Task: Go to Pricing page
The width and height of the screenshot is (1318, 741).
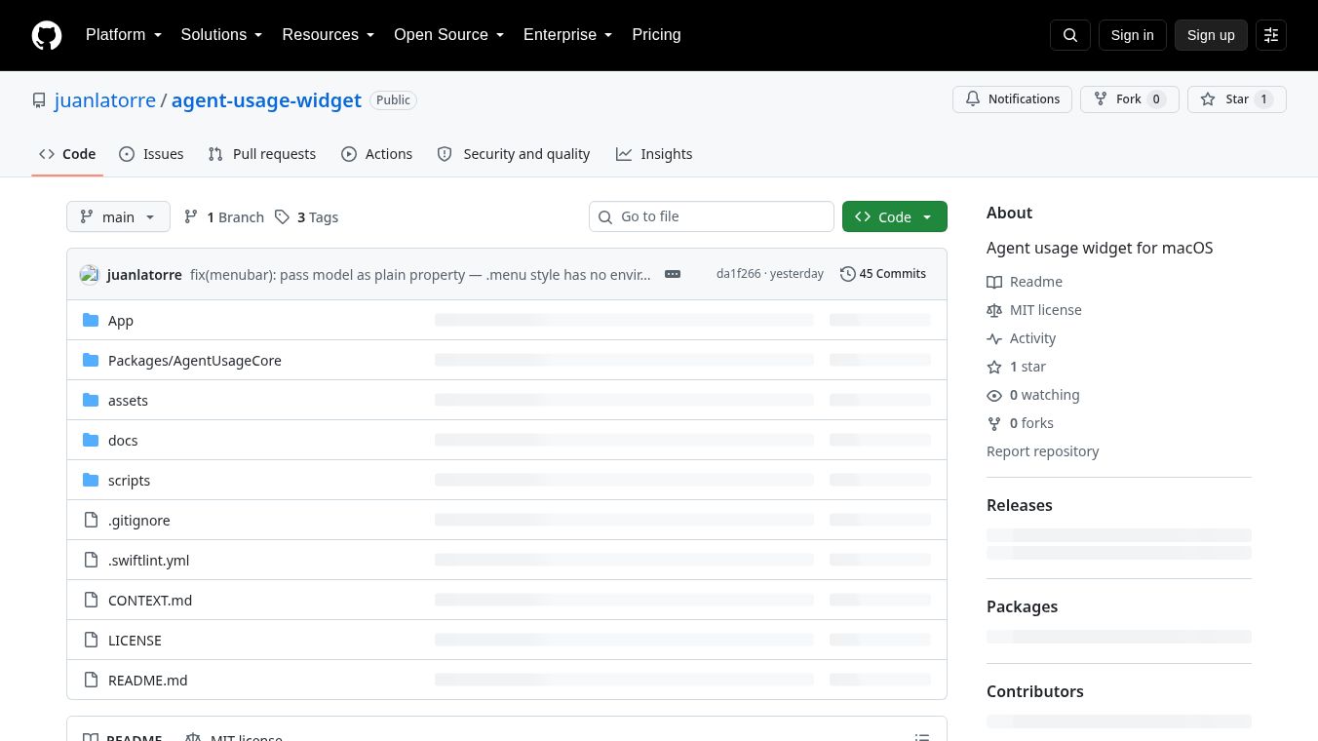Action: [656, 35]
